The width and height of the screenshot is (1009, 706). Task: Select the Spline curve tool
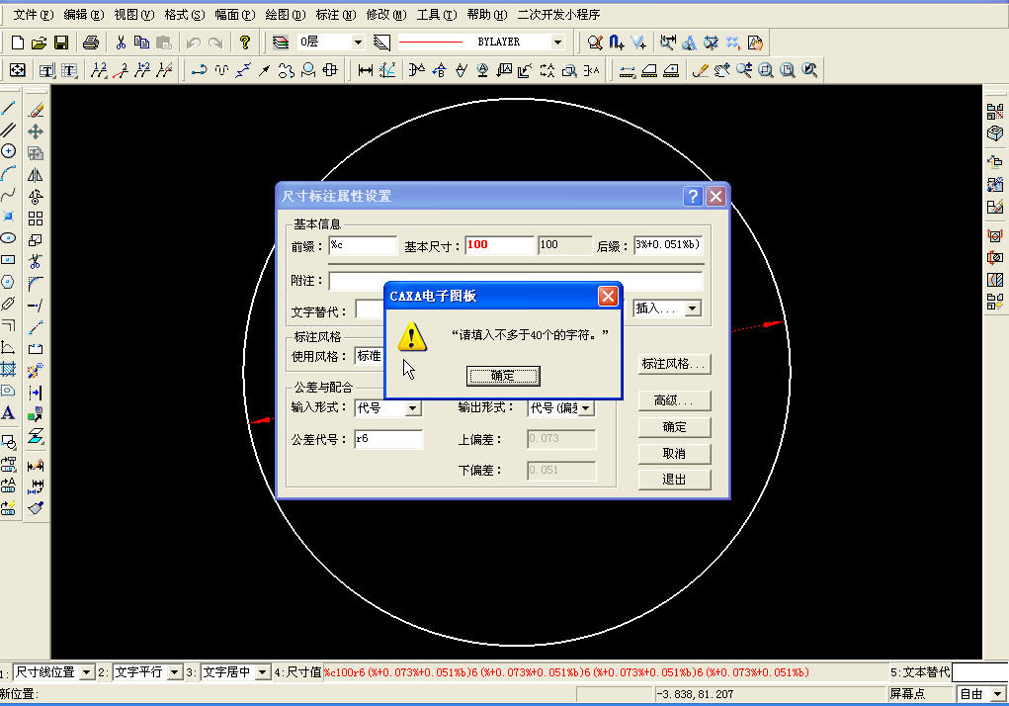pyautogui.click(x=8, y=195)
